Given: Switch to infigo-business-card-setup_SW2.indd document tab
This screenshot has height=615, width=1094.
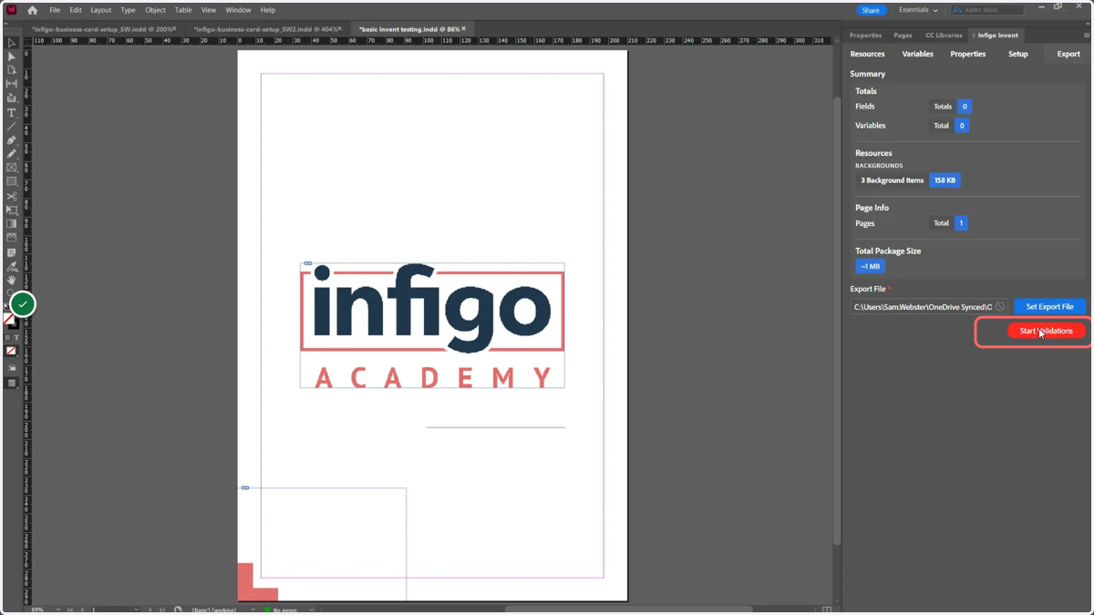Looking at the screenshot, I should [x=265, y=29].
